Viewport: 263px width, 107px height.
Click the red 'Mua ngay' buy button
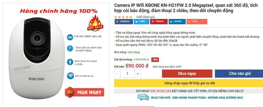point(187,74)
